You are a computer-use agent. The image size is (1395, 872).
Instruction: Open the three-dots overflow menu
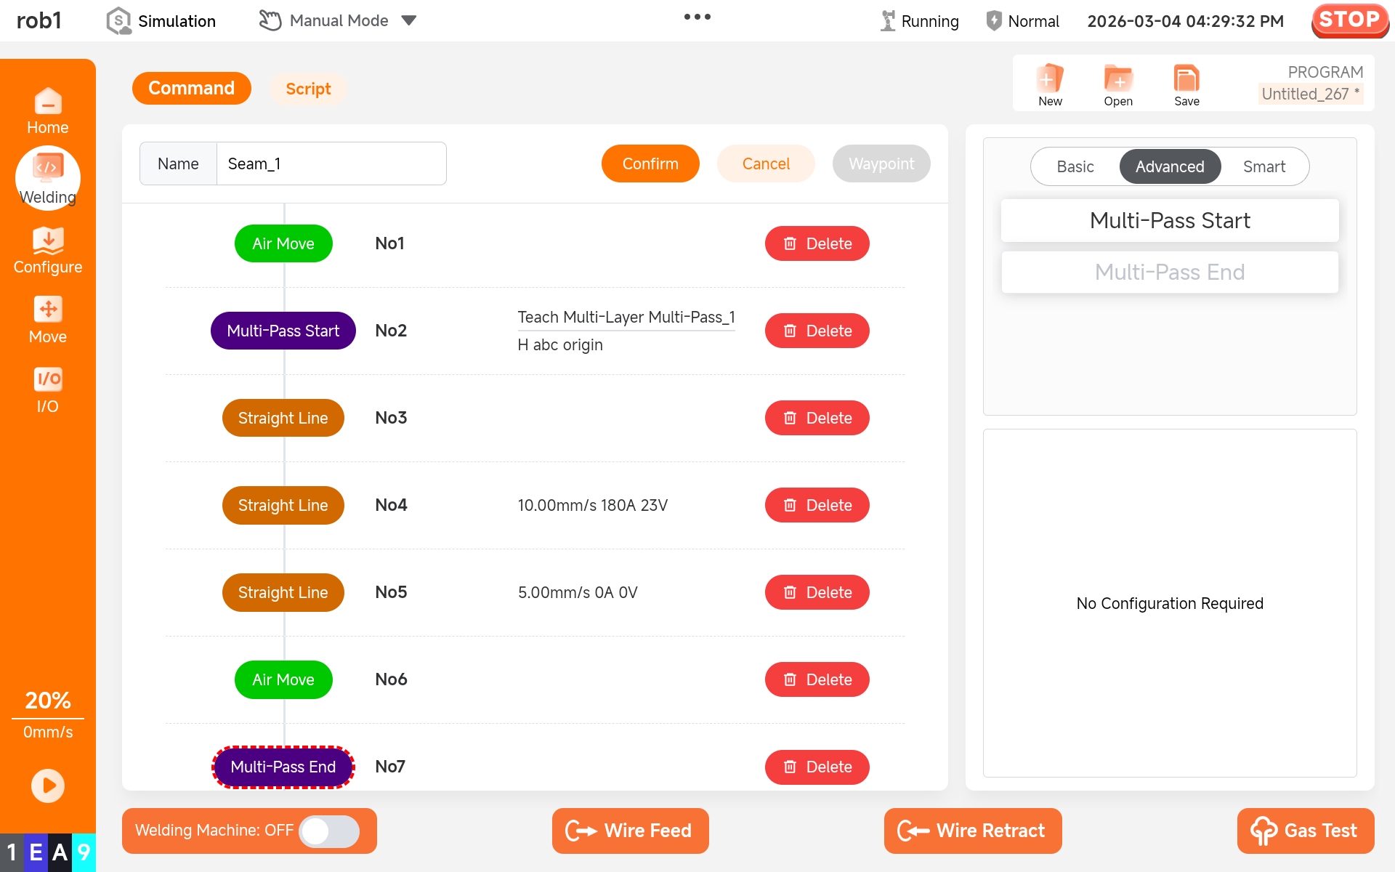coord(697,17)
